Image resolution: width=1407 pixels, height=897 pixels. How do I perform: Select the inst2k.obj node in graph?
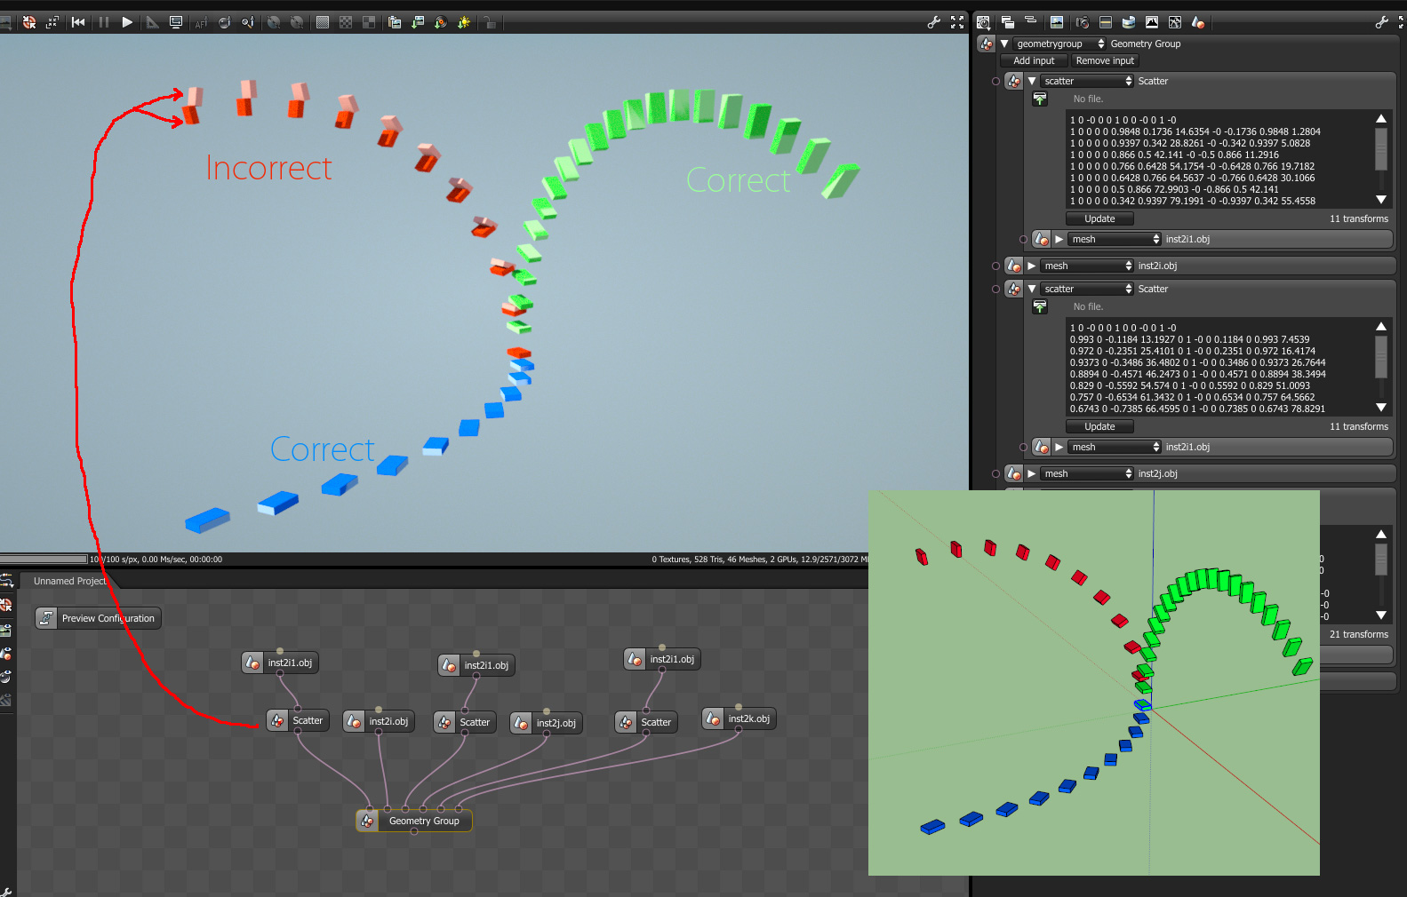[x=739, y=718]
